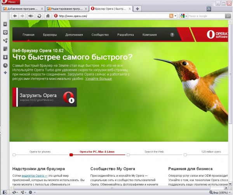
Task: Open the Вид (100%) zoom dropdown
Action: pyautogui.click(x=220, y=192)
